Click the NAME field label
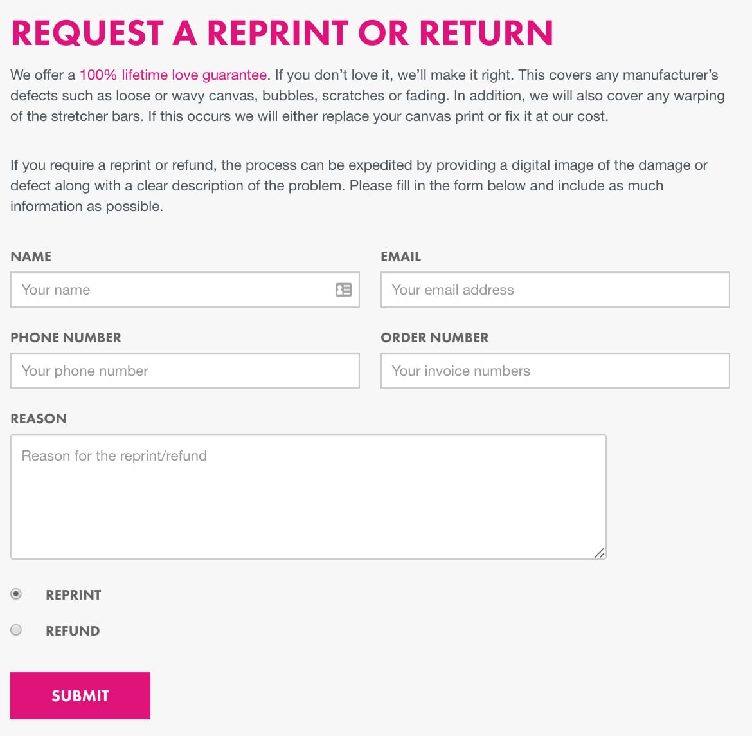 click(x=31, y=256)
